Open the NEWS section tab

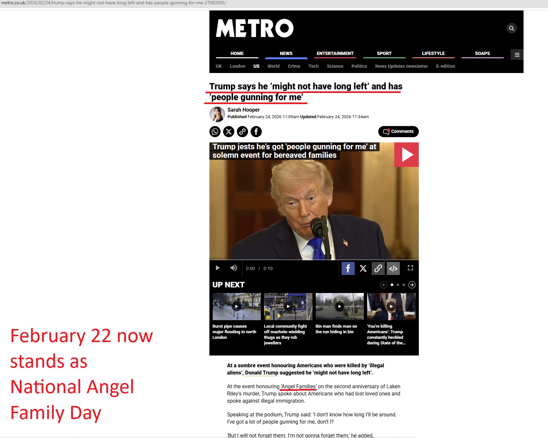click(x=286, y=54)
